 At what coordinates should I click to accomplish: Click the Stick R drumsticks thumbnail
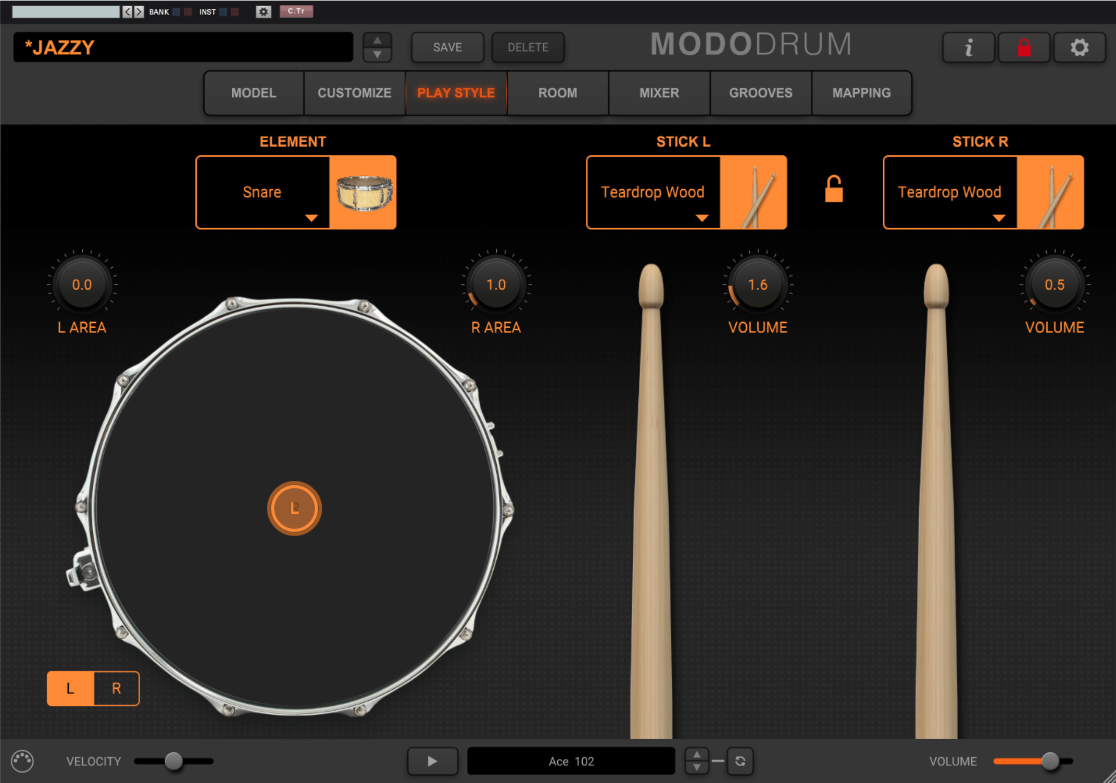click(1050, 192)
